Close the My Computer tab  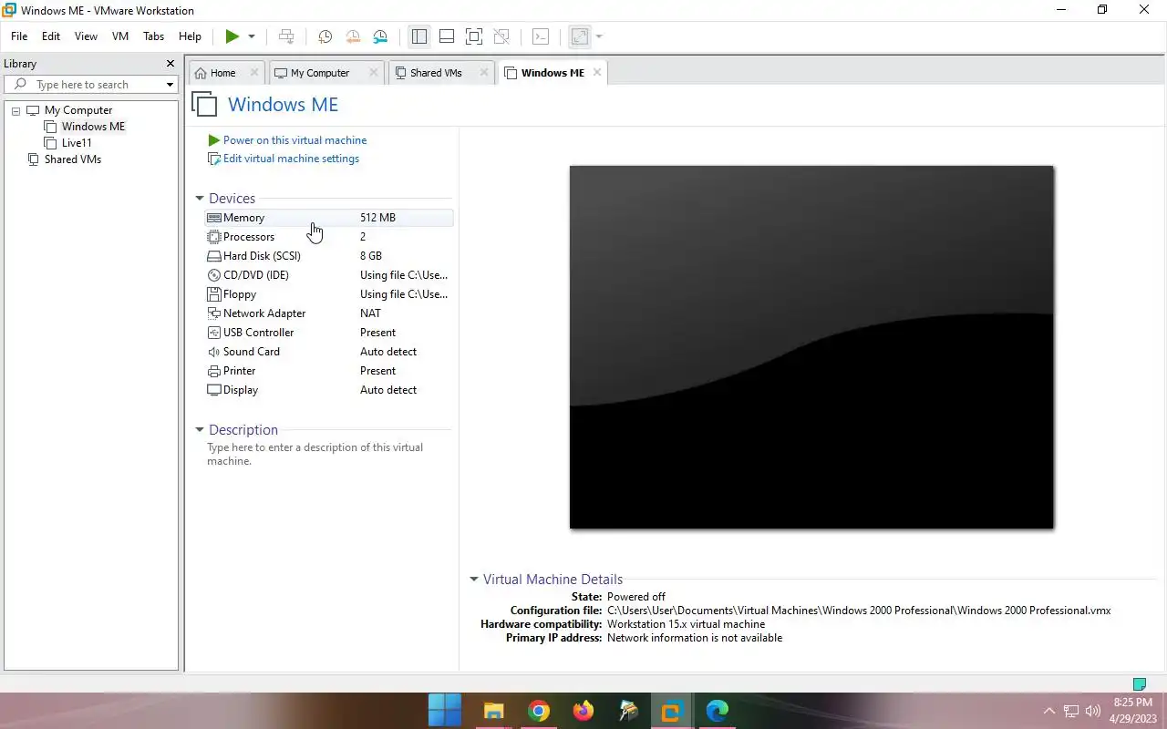click(x=373, y=73)
